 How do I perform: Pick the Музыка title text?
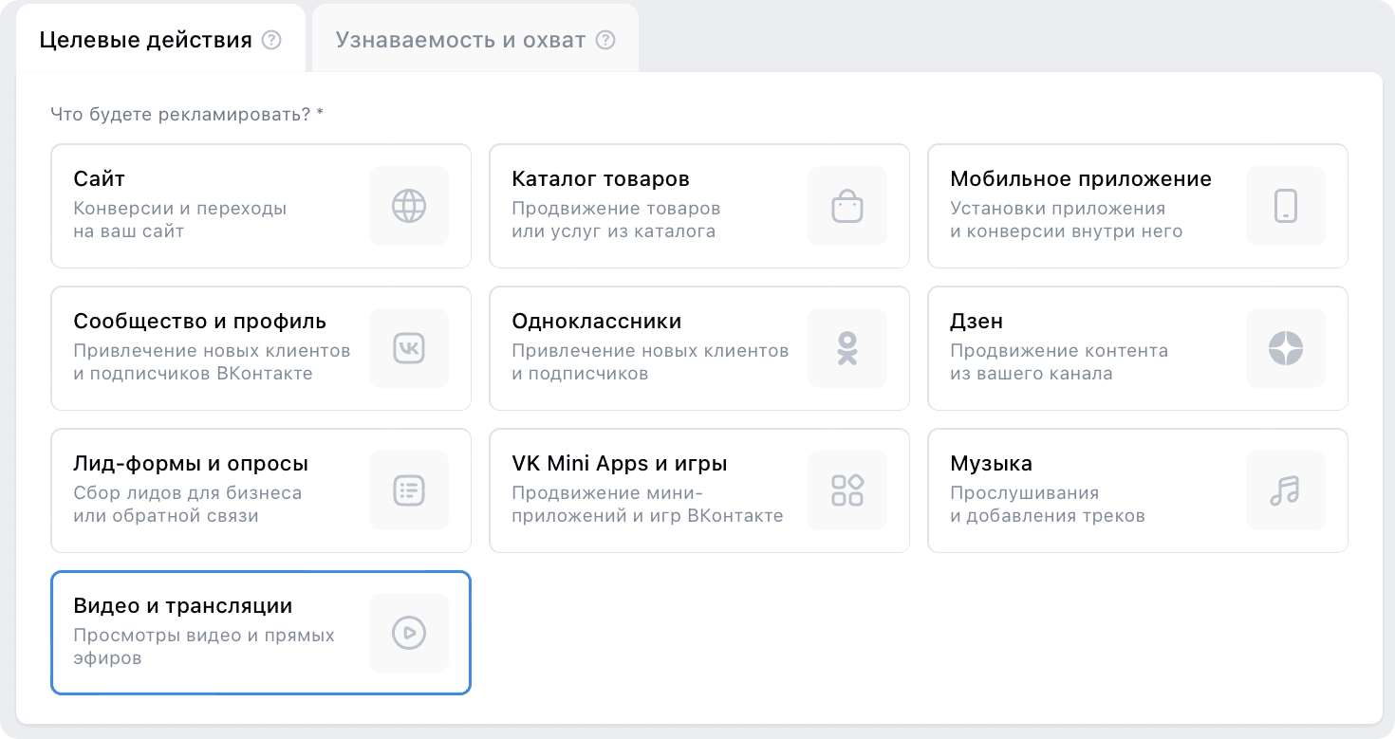[x=991, y=464]
